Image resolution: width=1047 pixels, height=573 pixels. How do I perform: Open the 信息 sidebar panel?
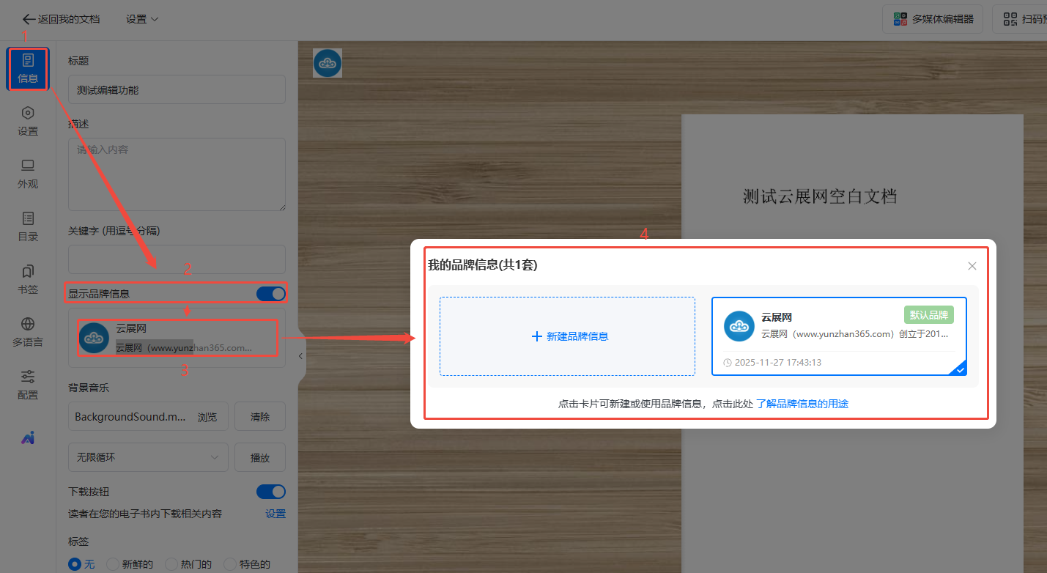pyautogui.click(x=28, y=69)
